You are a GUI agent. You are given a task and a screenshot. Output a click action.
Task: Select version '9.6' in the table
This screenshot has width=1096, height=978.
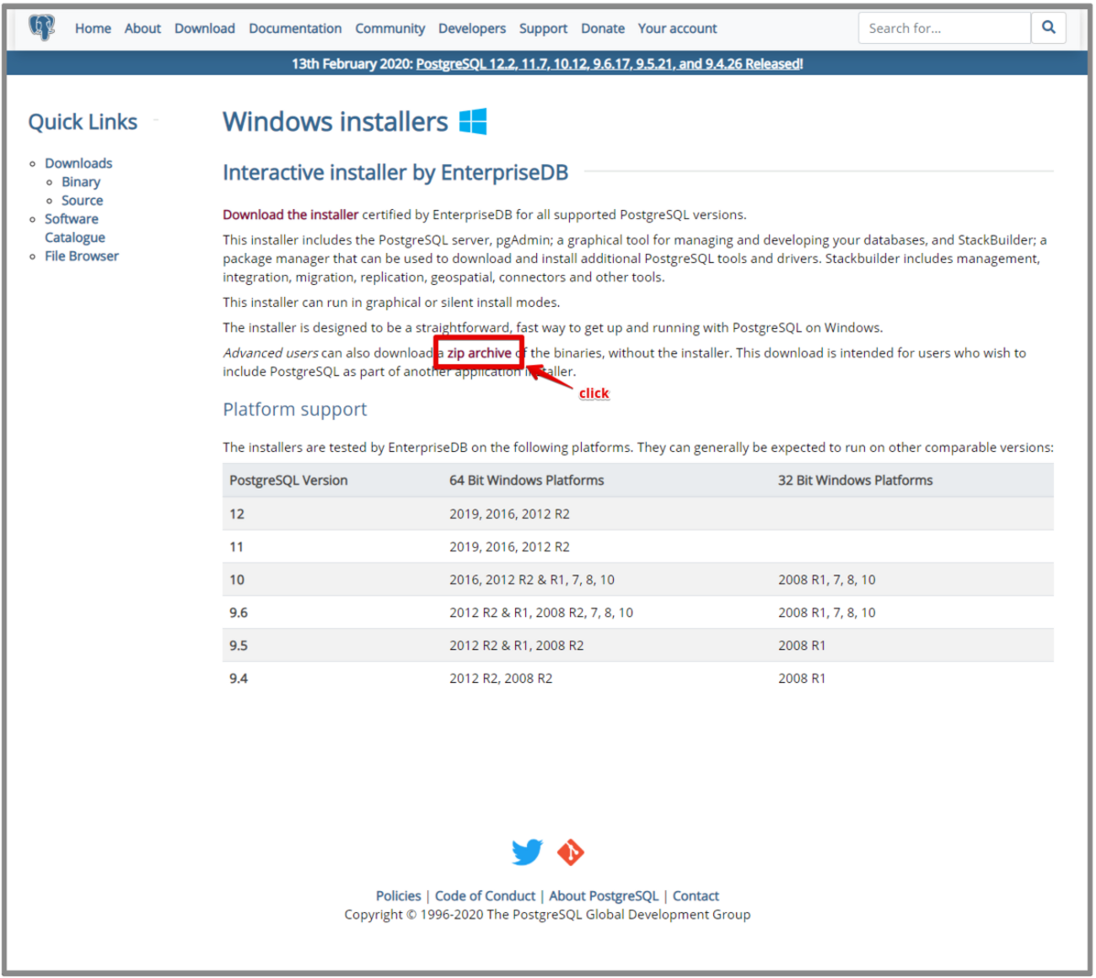coord(239,612)
